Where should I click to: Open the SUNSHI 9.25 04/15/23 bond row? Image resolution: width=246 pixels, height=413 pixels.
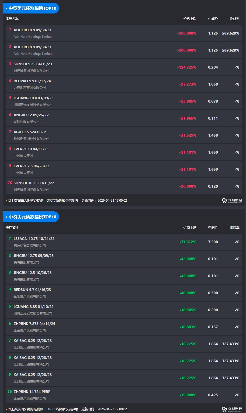[33, 64]
